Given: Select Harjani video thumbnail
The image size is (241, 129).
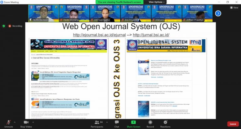Looking at the screenshot, I should pyautogui.click(x=167, y=13).
